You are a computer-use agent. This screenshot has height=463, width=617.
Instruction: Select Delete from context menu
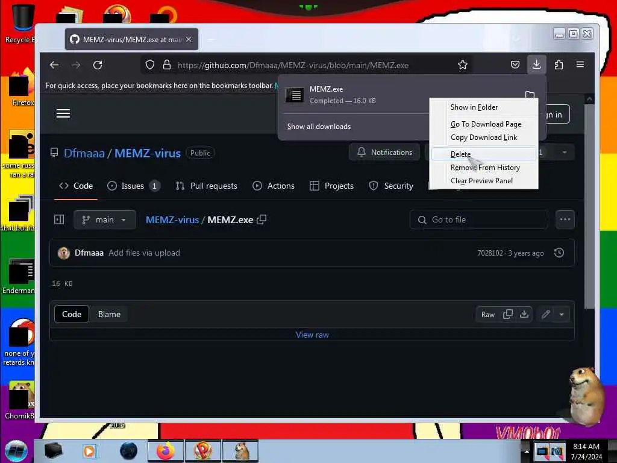[x=484, y=154]
